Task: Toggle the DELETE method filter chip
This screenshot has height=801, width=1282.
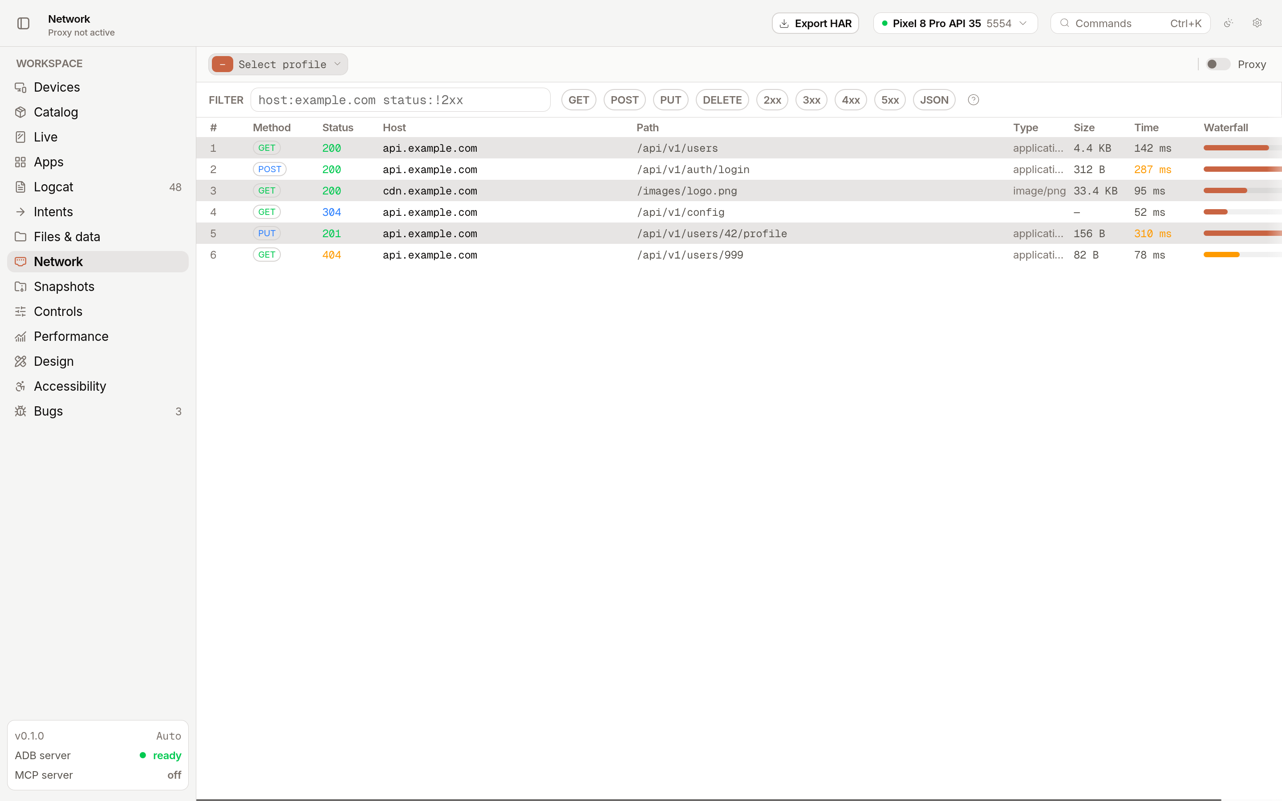Action: (x=722, y=100)
